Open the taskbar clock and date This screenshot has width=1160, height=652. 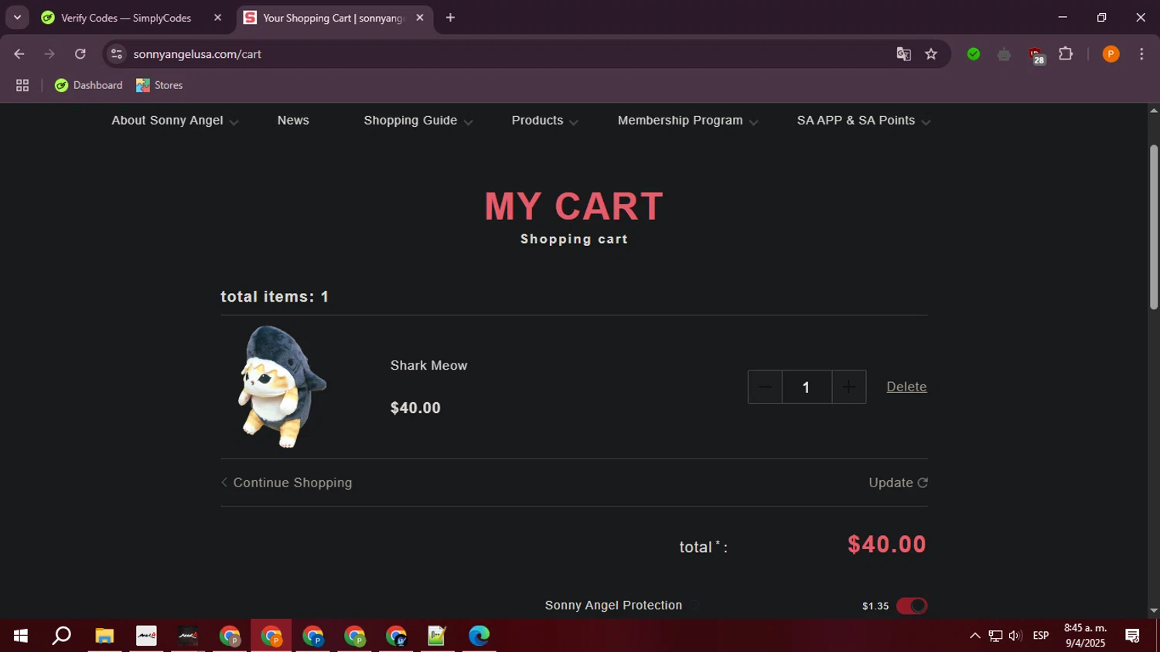tap(1085, 636)
